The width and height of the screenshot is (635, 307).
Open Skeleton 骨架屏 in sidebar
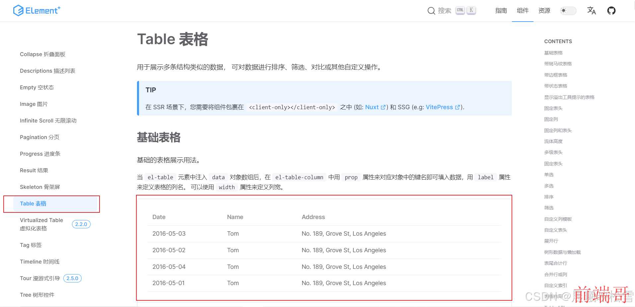pyautogui.click(x=40, y=187)
